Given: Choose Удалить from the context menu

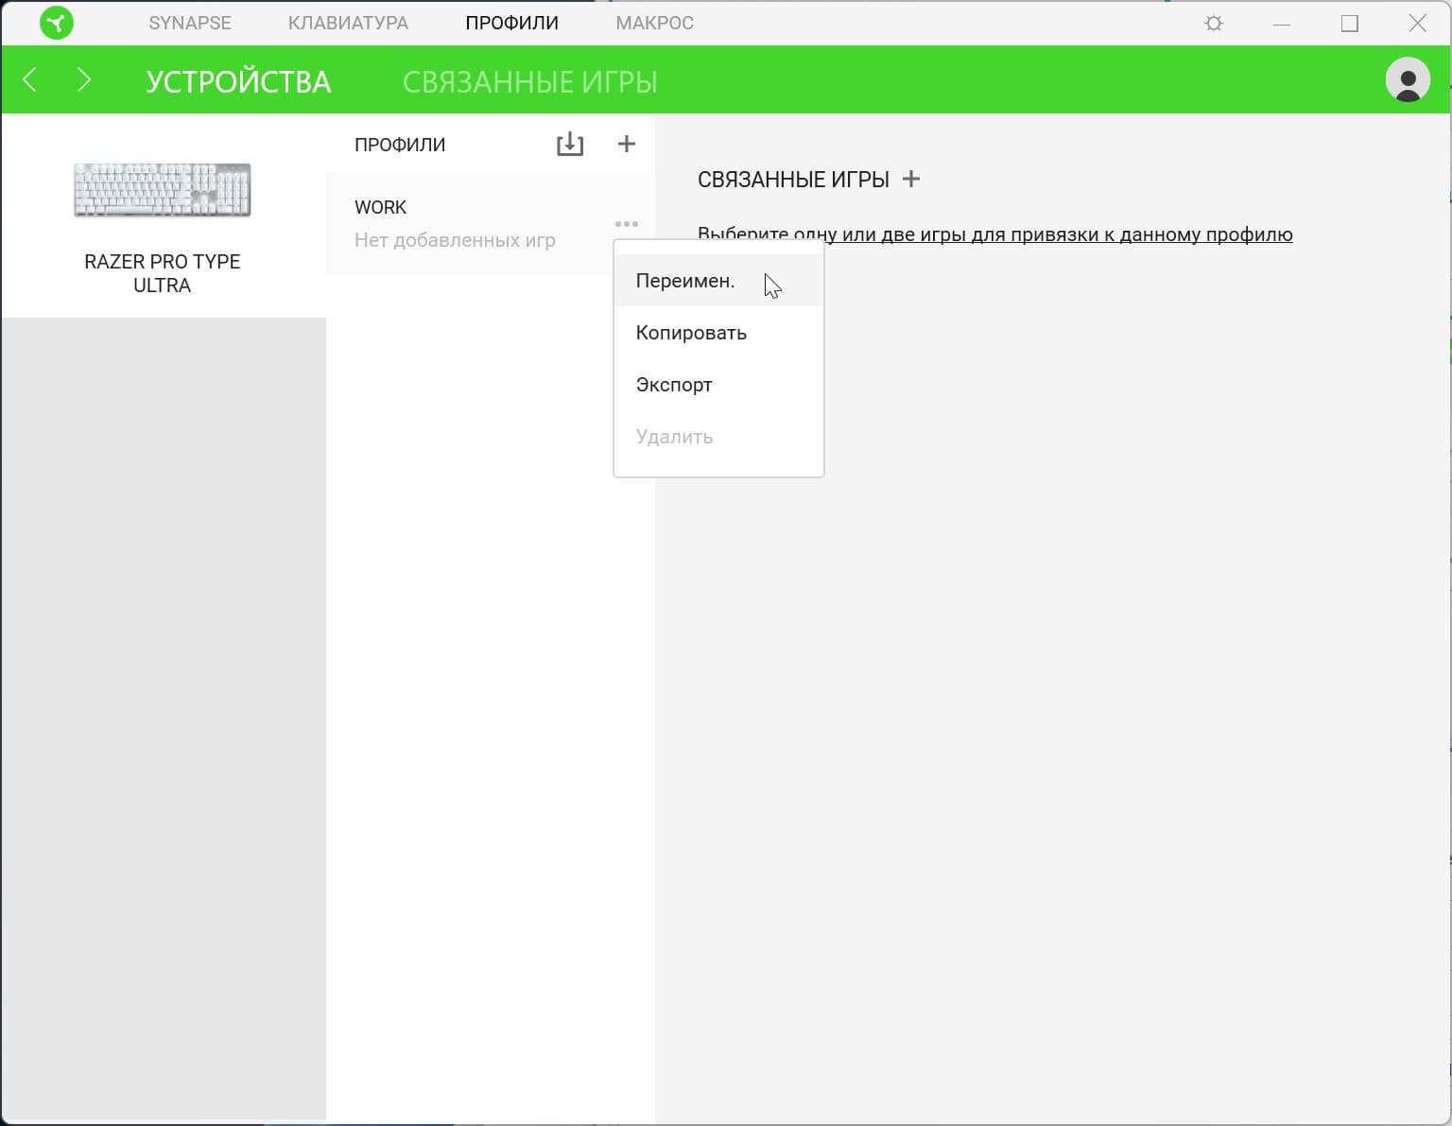Looking at the screenshot, I should [718, 437].
